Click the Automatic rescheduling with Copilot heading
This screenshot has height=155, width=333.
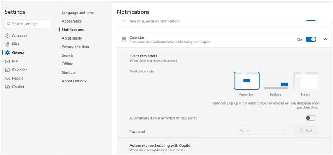[x=161, y=145]
